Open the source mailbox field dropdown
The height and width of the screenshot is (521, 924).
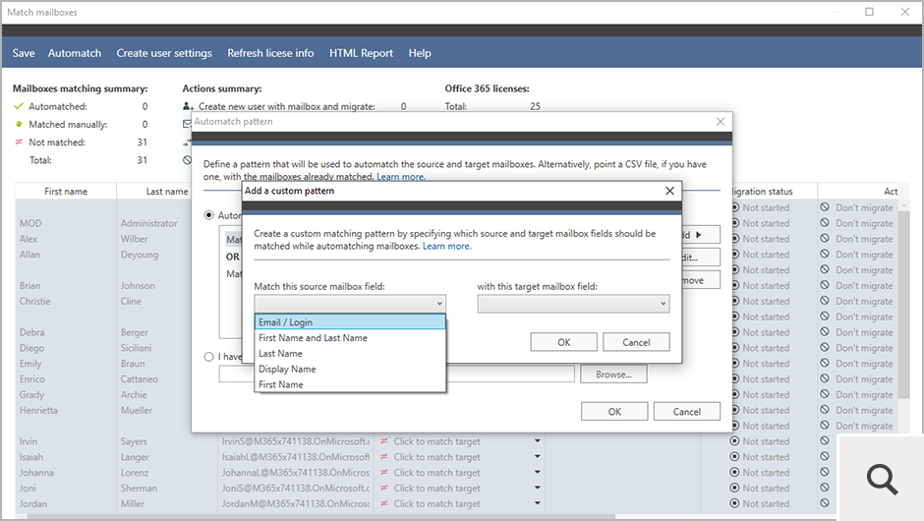tap(350, 304)
